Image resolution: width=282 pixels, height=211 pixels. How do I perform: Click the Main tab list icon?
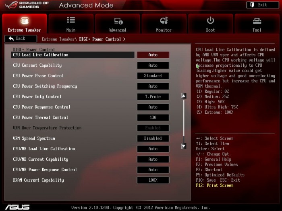(x=71, y=20)
